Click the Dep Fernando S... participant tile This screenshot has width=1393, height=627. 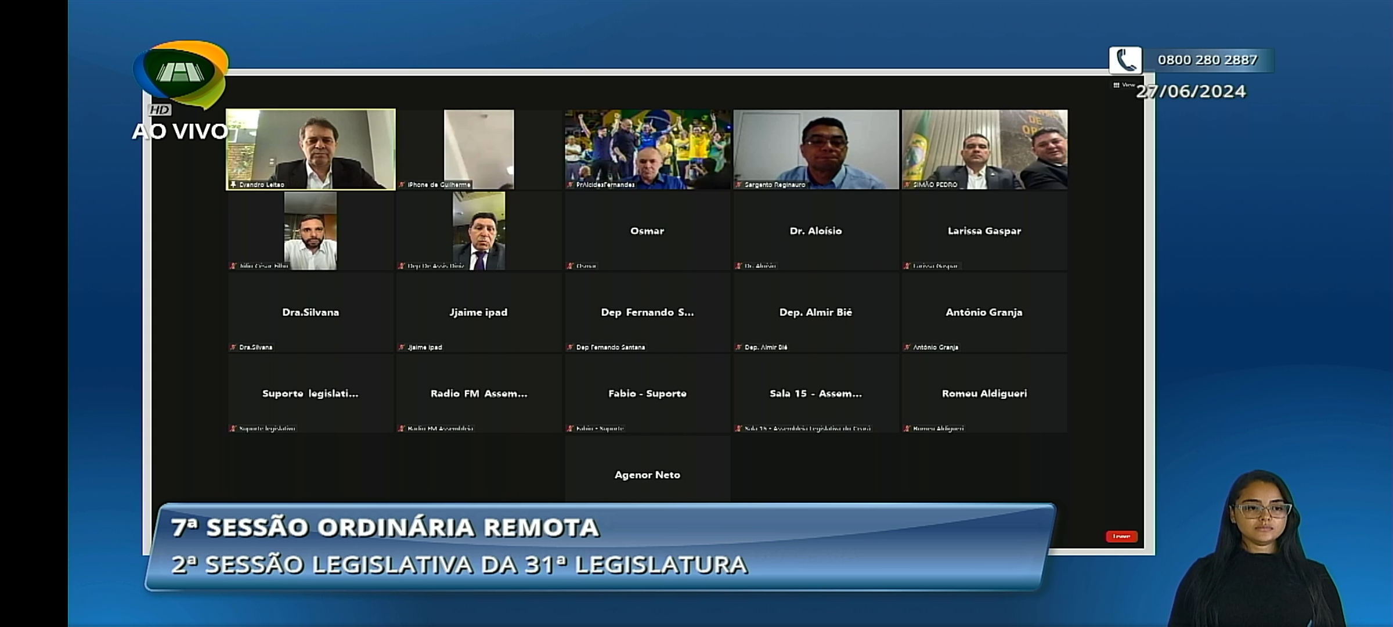click(x=647, y=312)
